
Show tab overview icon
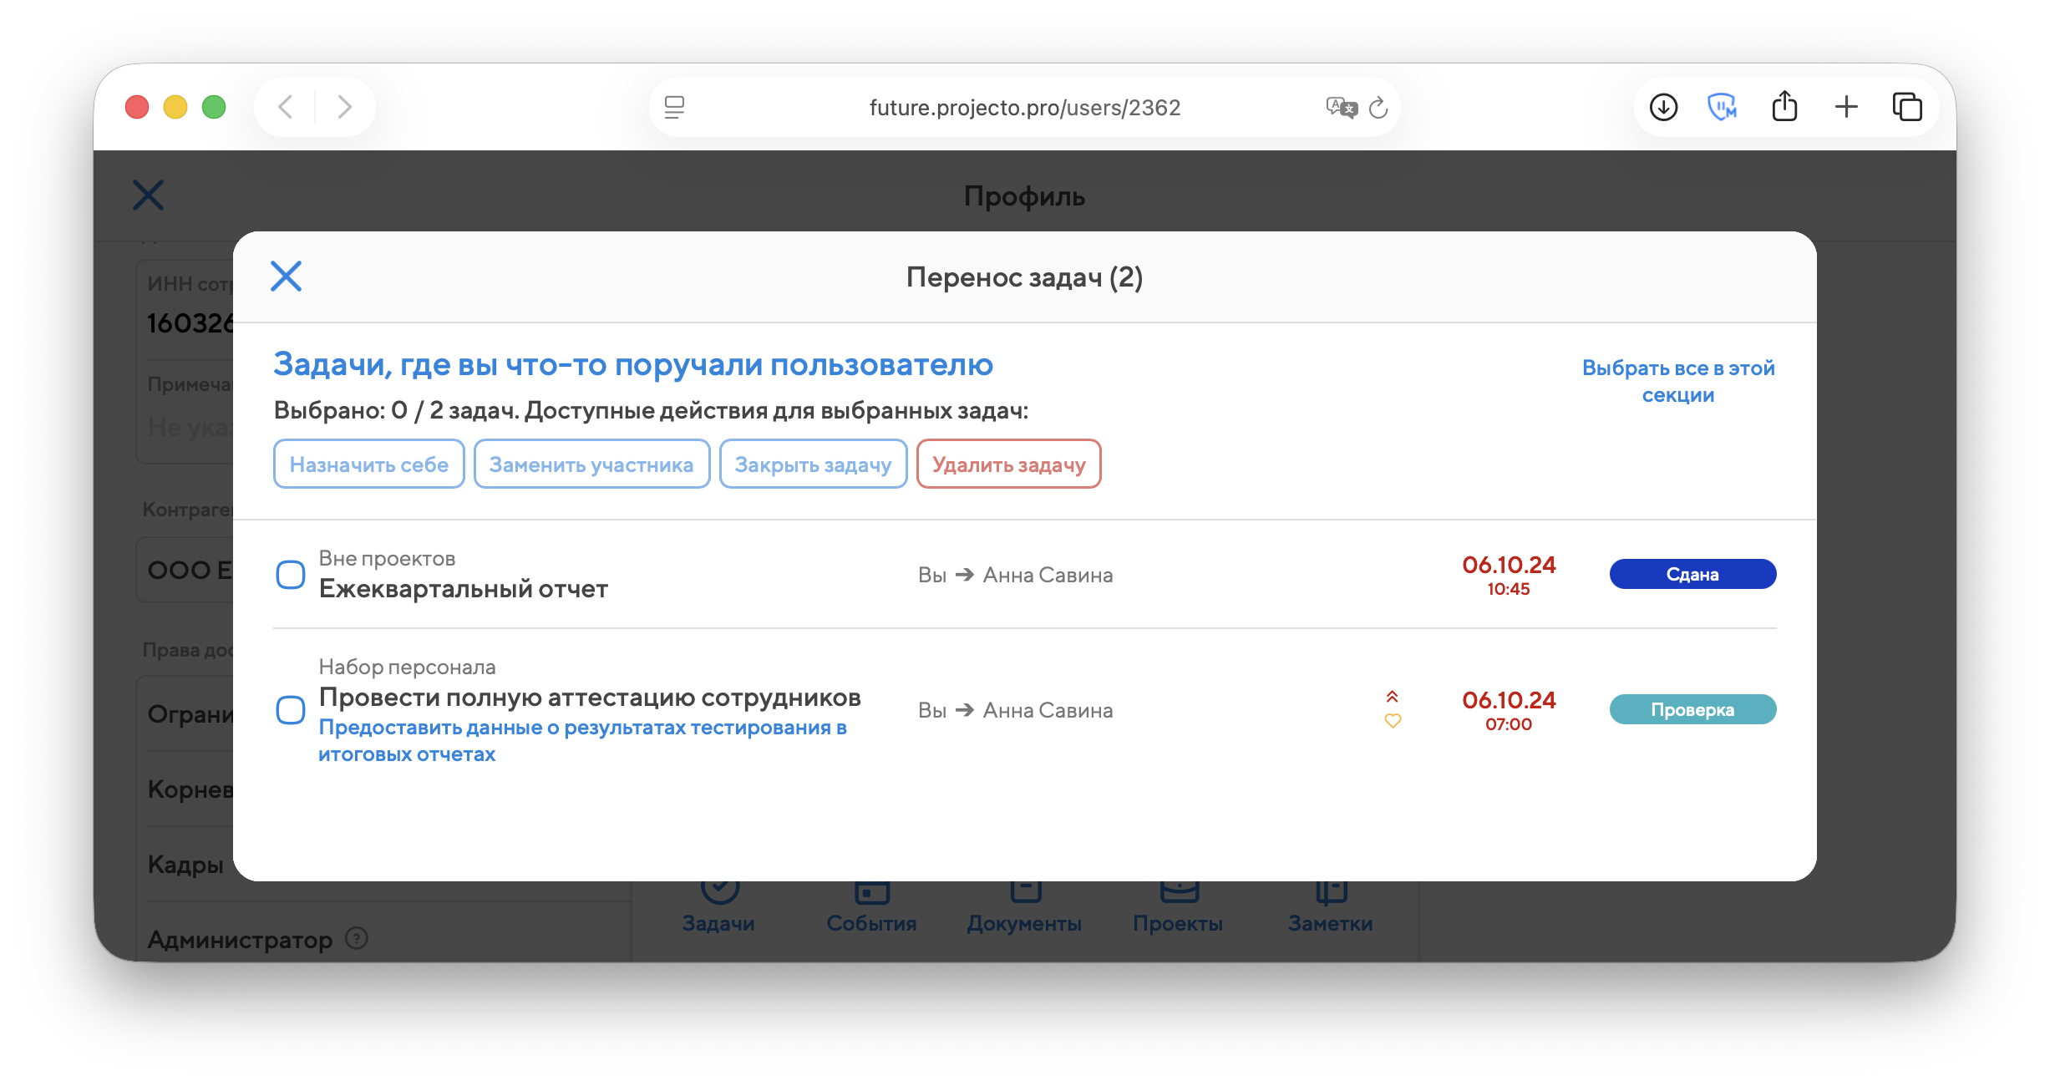(1907, 107)
